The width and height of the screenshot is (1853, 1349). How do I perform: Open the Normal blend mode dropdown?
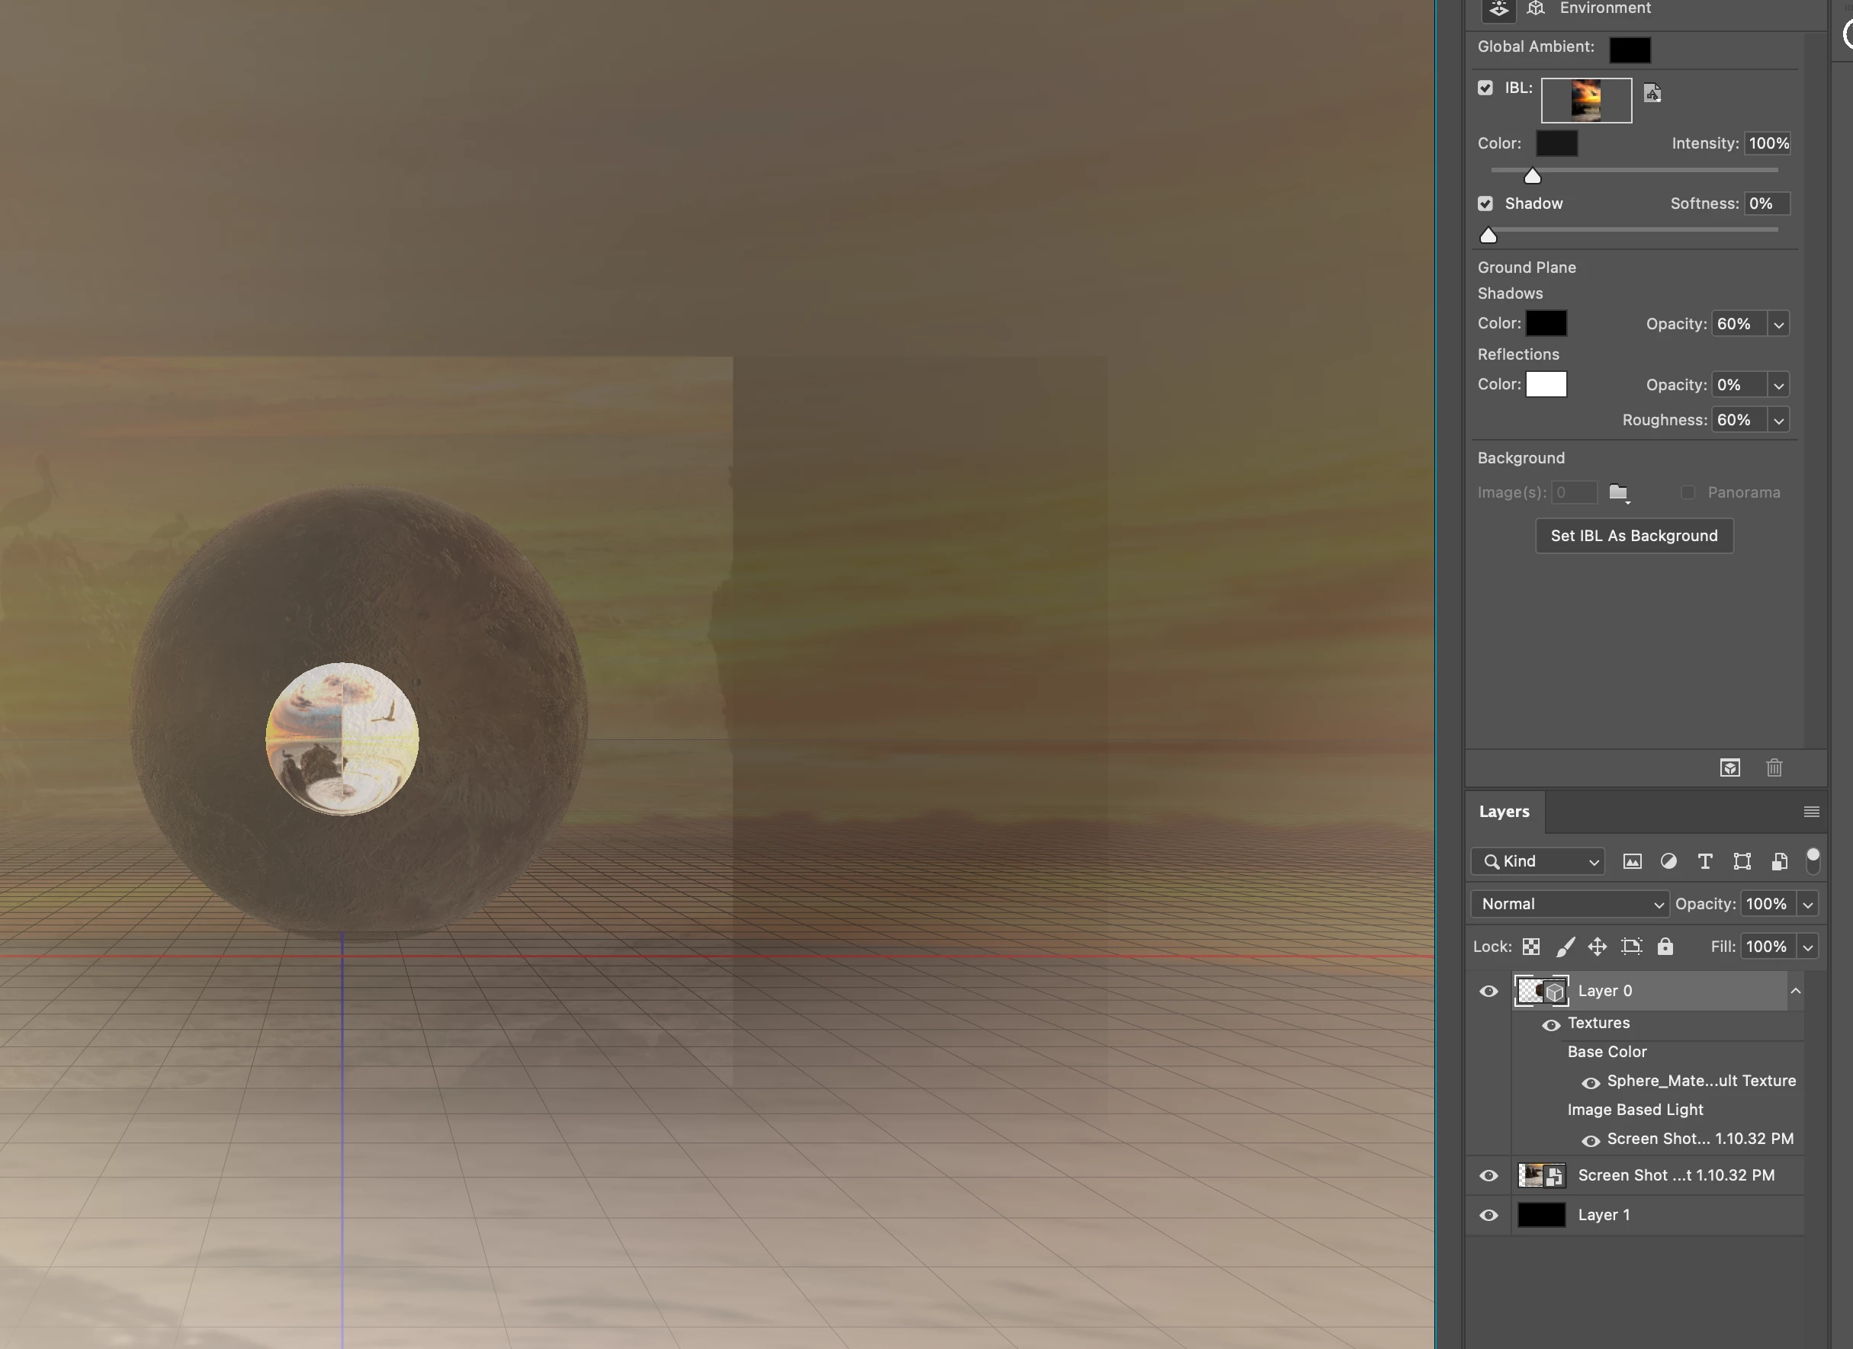(x=1569, y=904)
